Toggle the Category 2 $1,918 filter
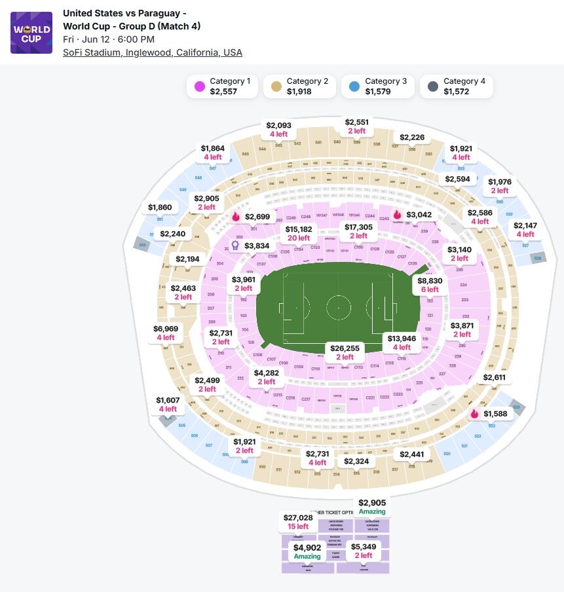The width and height of the screenshot is (564, 592). point(299,86)
